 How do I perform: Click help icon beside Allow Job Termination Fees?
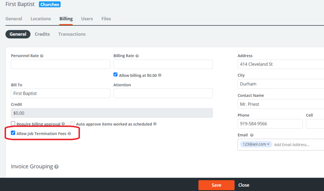pos(69,134)
